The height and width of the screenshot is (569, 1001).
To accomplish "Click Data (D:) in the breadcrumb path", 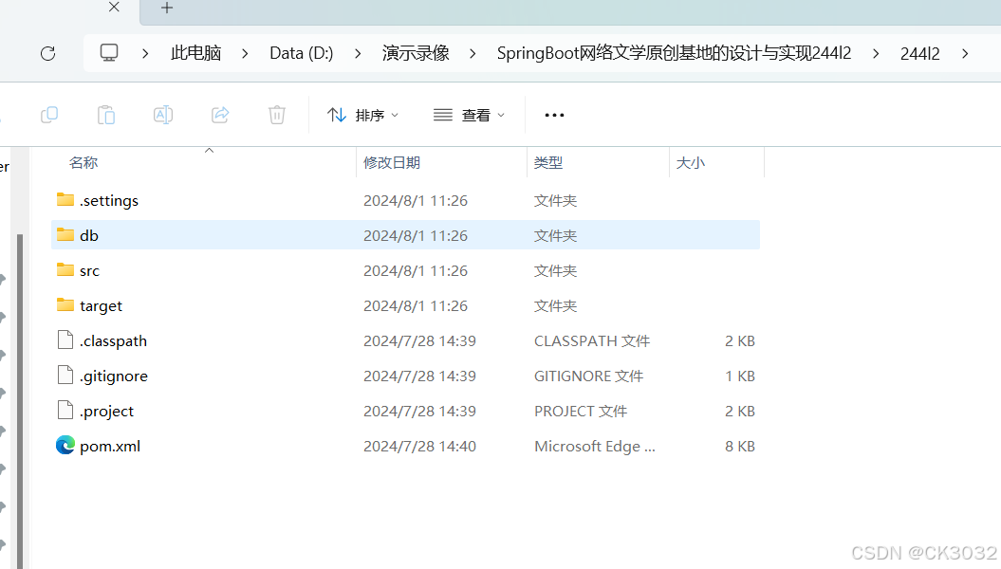I will (302, 53).
